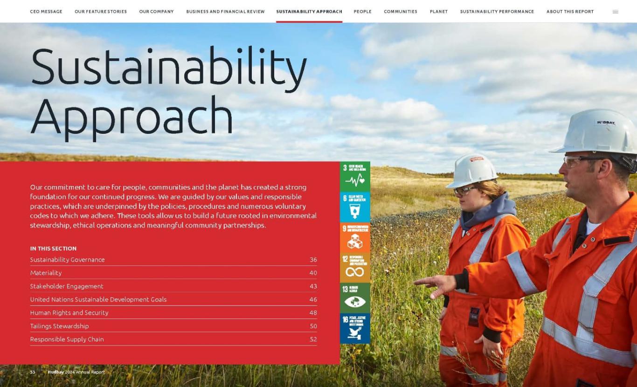Open the Stakeholder Engagement link
This screenshot has height=387, width=637.
pos(67,286)
